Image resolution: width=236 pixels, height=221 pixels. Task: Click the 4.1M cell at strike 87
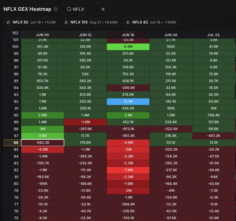tap(43, 136)
